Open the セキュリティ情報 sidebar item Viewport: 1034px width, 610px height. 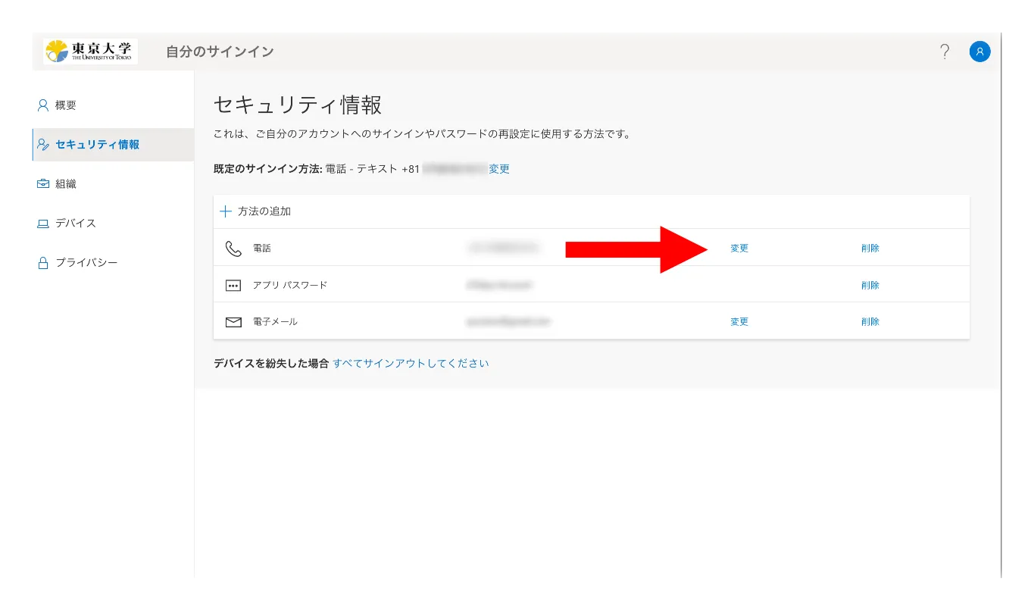(x=97, y=145)
